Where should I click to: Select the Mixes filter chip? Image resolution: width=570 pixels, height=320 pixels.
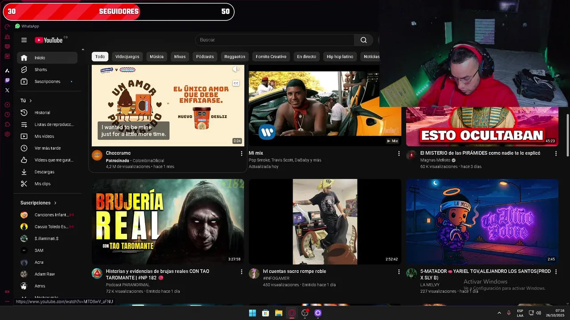pyautogui.click(x=180, y=57)
